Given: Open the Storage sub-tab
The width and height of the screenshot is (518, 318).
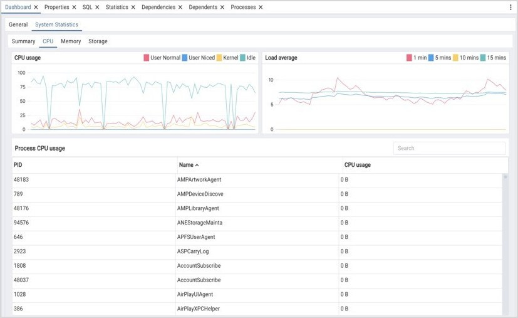Looking at the screenshot, I should click(98, 41).
